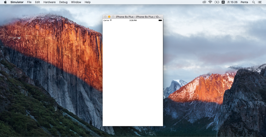This screenshot has width=266, height=137.
Task: Open the Simulator application menu
Action: coord(17,2)
